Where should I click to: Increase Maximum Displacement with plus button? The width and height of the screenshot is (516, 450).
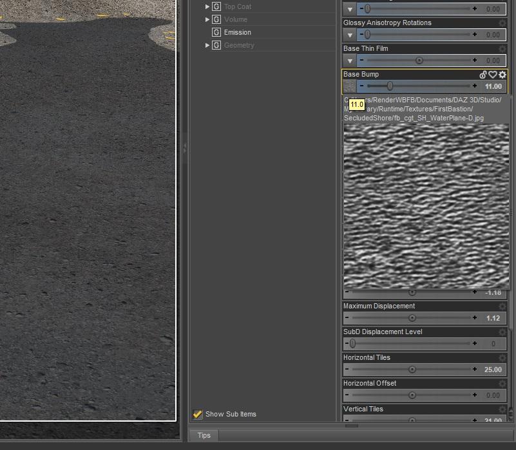tap(475, 317)
